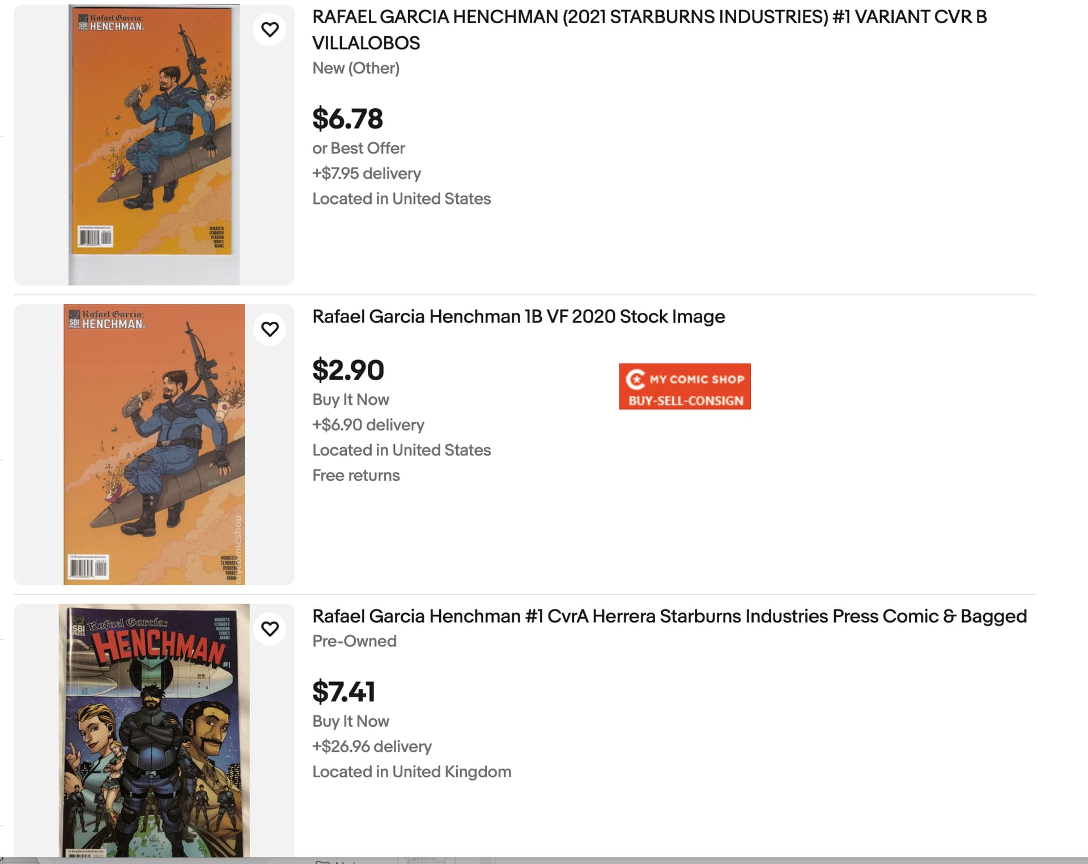Click the $2.90 price
This screenshot has height=864, width=1088.
click(348, 371)
